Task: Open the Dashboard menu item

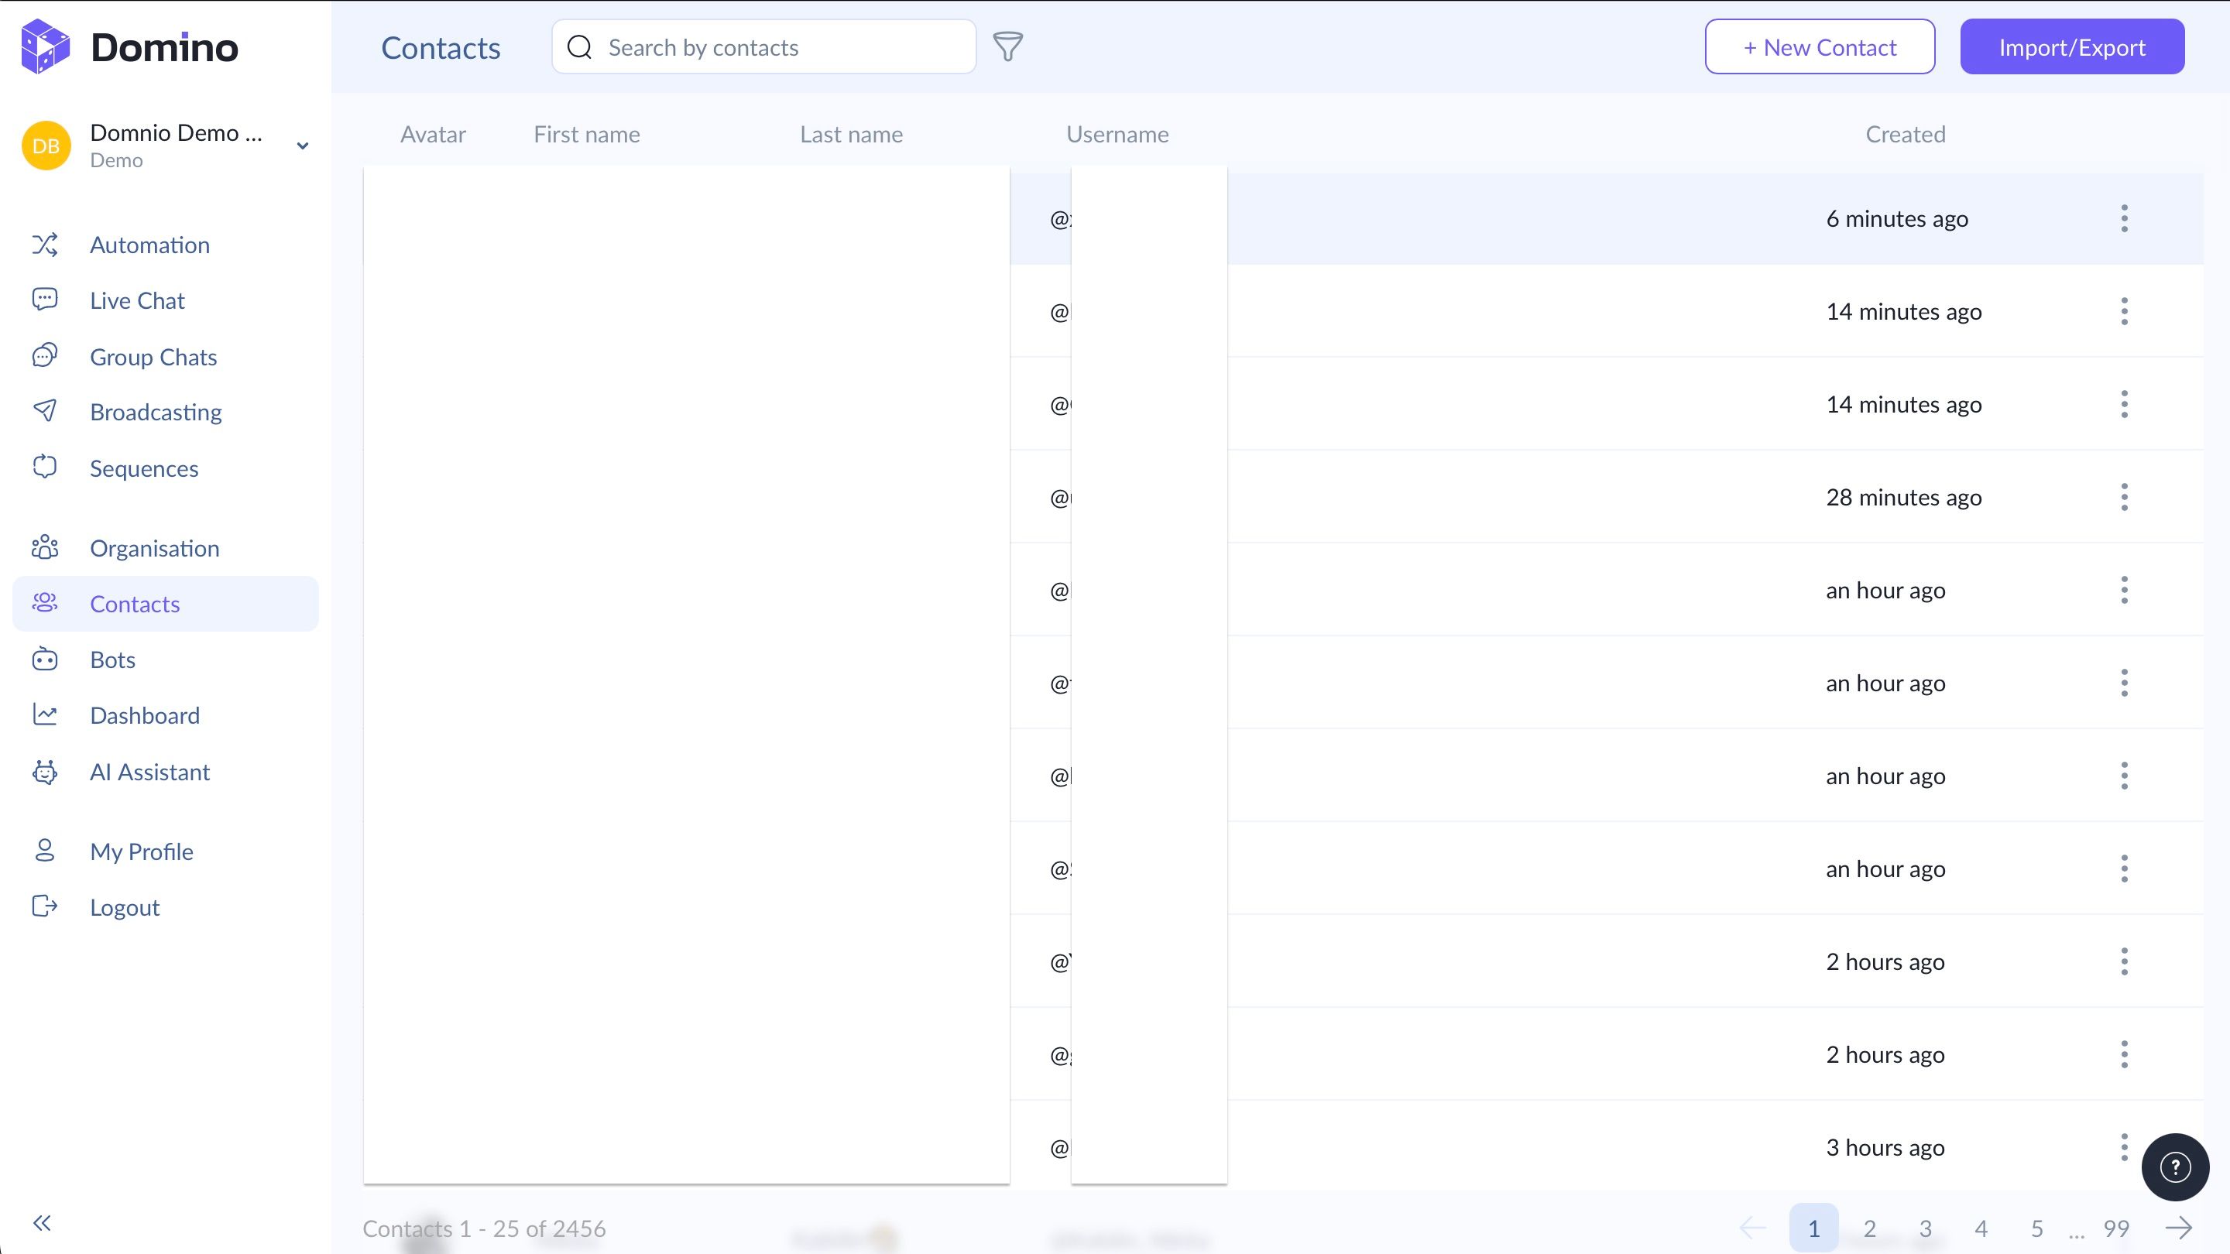Action: click(x=145, y=716)
